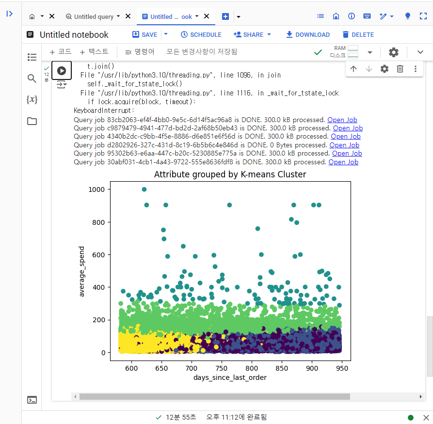This screenshot has height=424, width=433.
Task: Open RAM and disk resources dropdown
Action: click(370, 52)
